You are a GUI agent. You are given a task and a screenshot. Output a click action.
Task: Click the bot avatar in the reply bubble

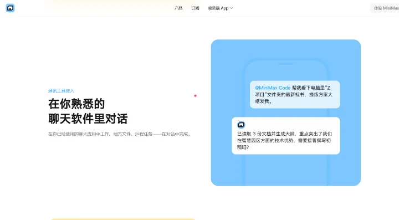click(x=241, y=125)
